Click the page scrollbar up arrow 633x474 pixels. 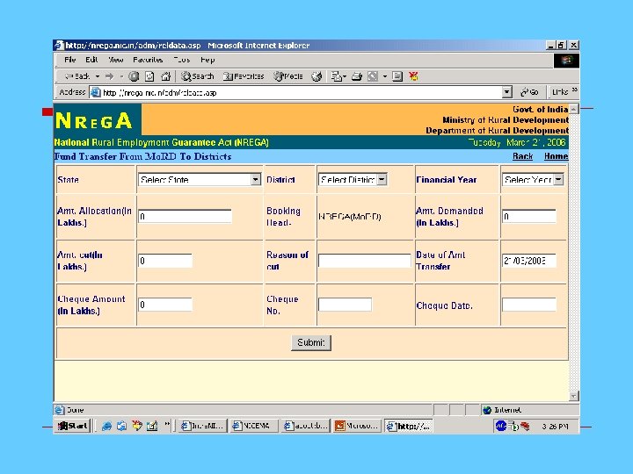[573, 109]
